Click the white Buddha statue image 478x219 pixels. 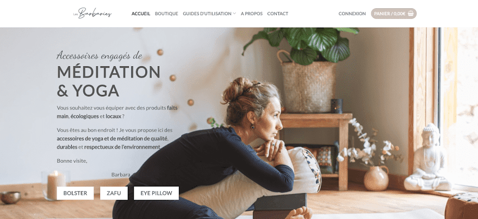[427, 157]
